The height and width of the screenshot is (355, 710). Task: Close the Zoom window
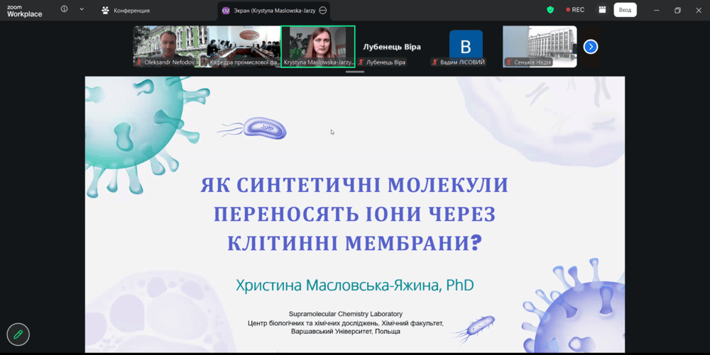pos(699,11)
